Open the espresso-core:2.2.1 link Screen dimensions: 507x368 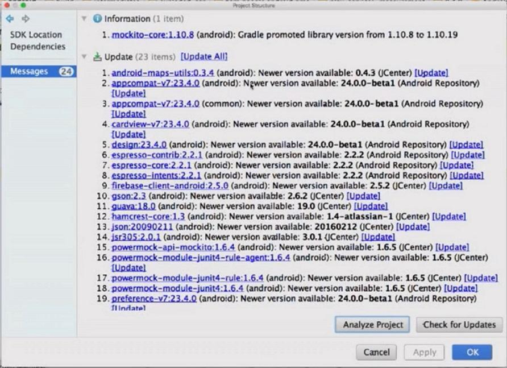click(151, 166)
